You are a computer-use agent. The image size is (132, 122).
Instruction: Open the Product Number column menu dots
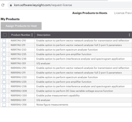click(x=32, y=35)
